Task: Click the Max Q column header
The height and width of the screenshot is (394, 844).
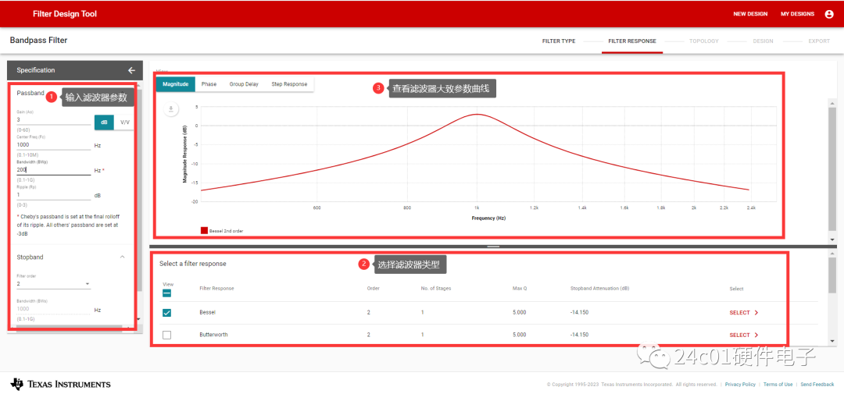Action: [x=520, y=289]
